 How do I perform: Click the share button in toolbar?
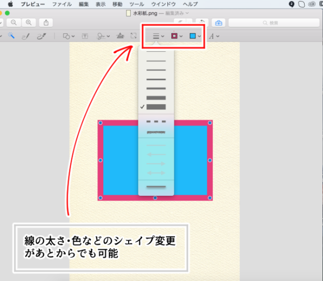coord(46,23)
